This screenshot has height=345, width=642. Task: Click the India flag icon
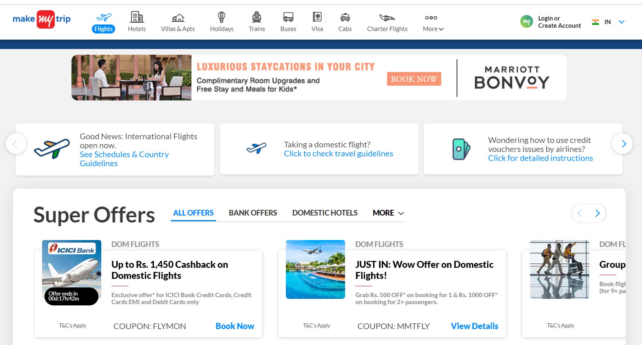tap(595, 22)
